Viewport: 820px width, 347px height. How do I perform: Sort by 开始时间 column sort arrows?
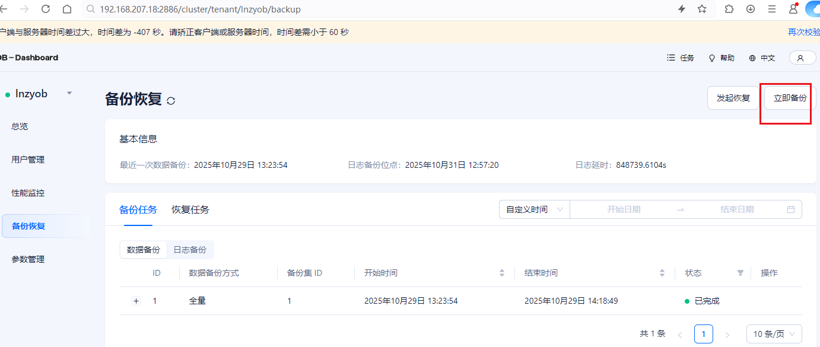[x=502, y=273]
